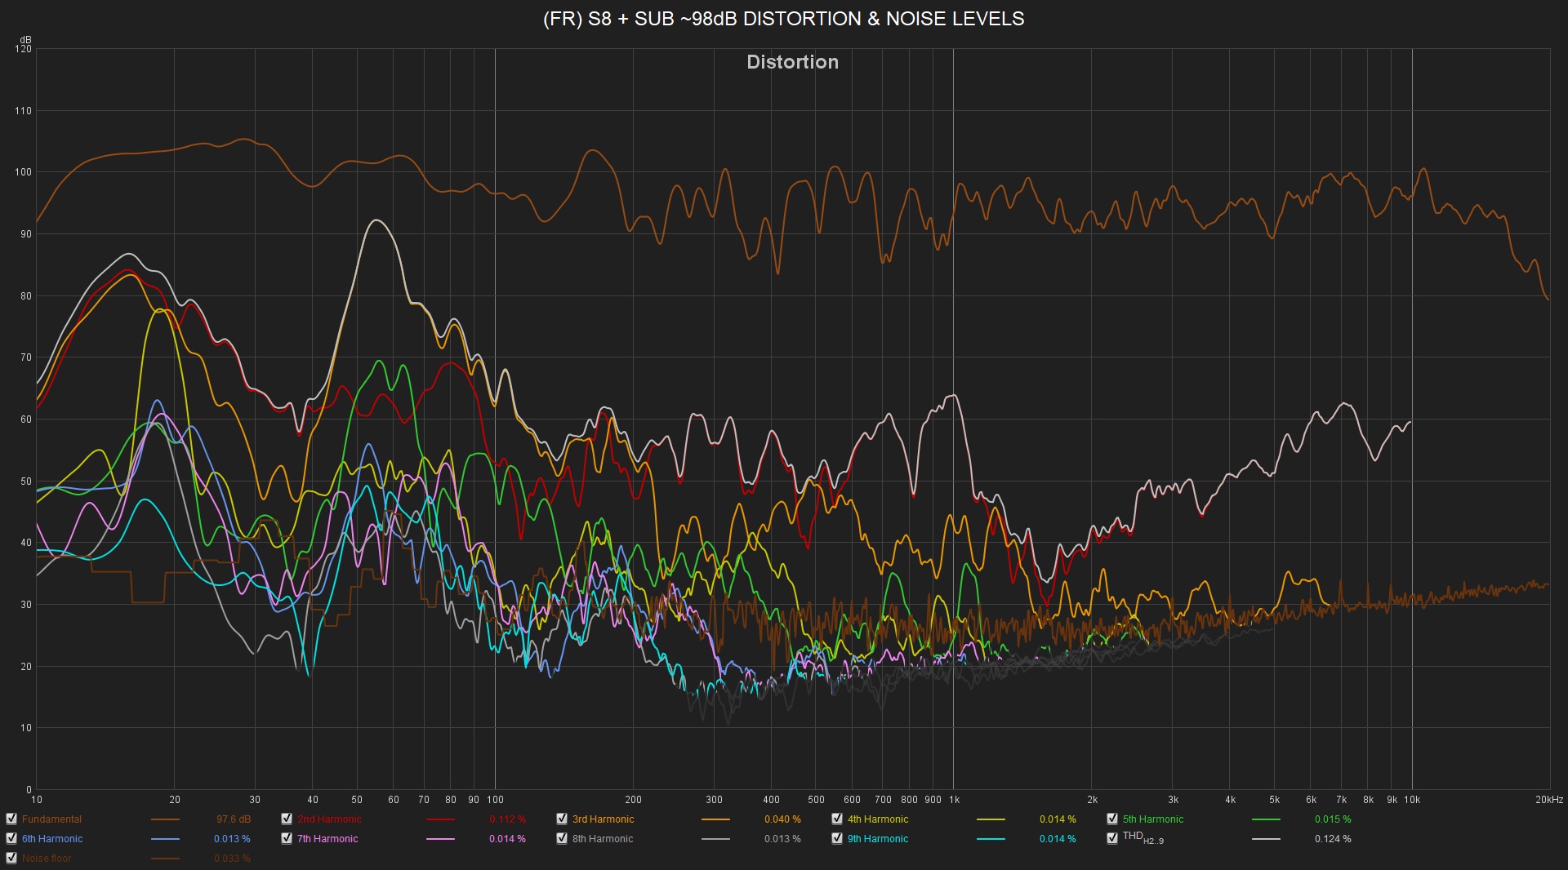
Task: Click the 0.124 % THD value
Action: pos(1333,839)
